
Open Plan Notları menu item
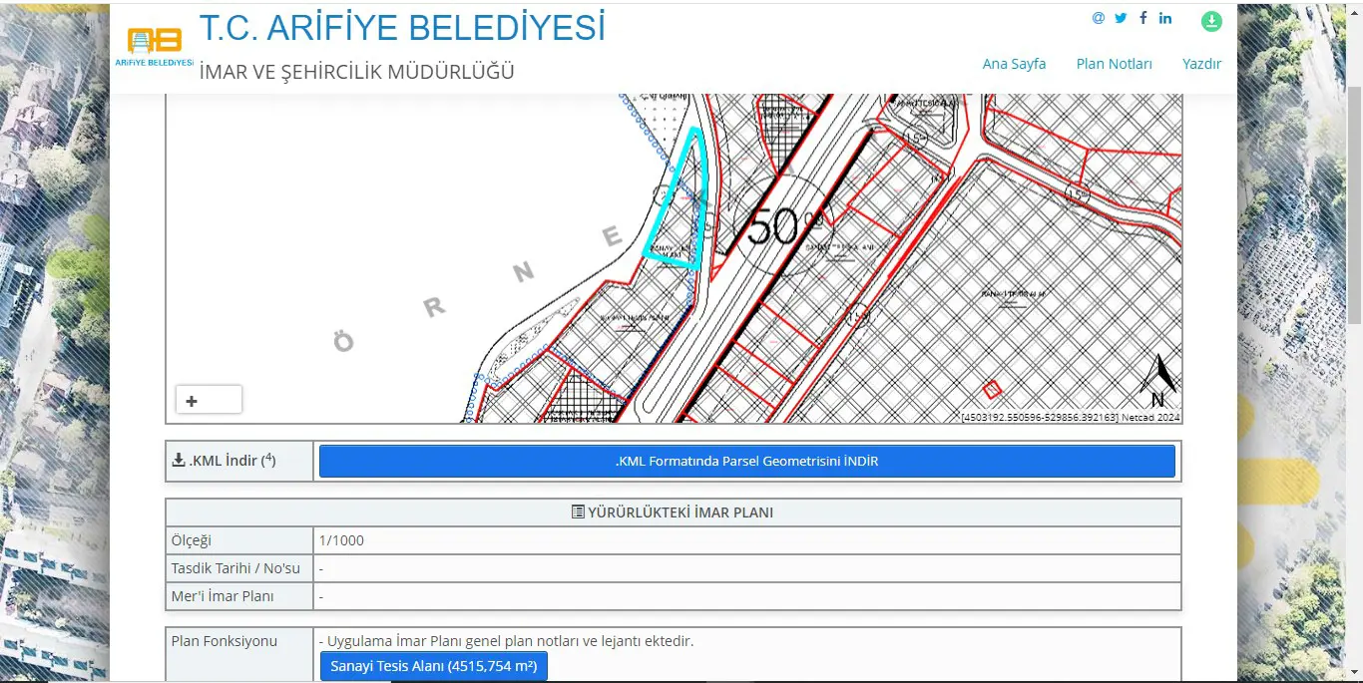[x=1114, y=64]
